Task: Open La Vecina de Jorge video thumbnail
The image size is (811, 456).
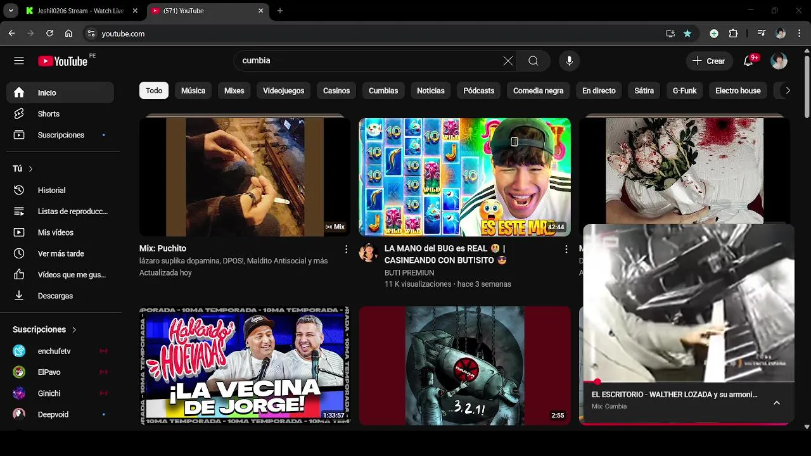Action: (x=245, y=365)
